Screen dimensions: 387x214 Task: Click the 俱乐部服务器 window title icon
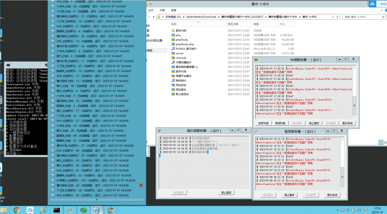[x=159, y=130]
